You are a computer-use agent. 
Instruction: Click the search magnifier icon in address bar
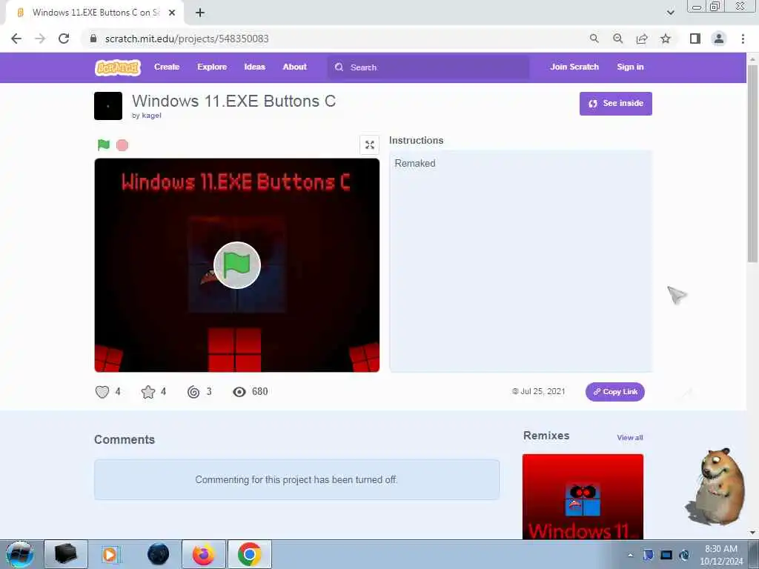(594, 39)
